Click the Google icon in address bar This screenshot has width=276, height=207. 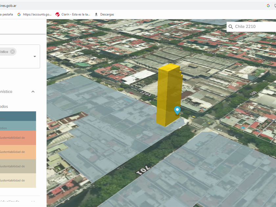(268, 5)
